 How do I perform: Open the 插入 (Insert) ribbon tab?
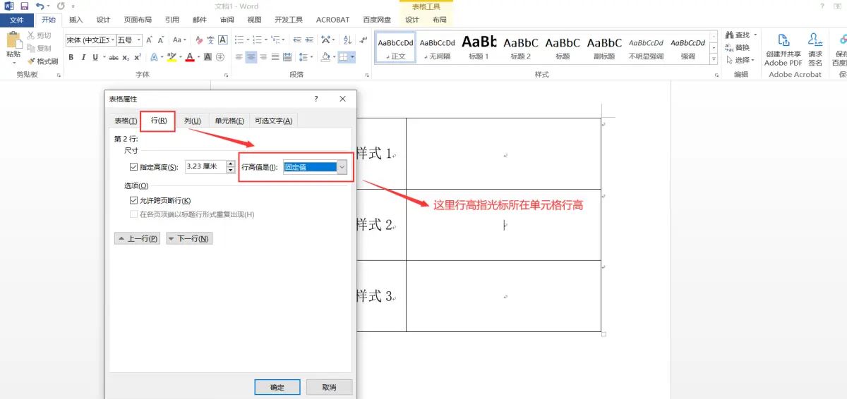click(76, 20)
